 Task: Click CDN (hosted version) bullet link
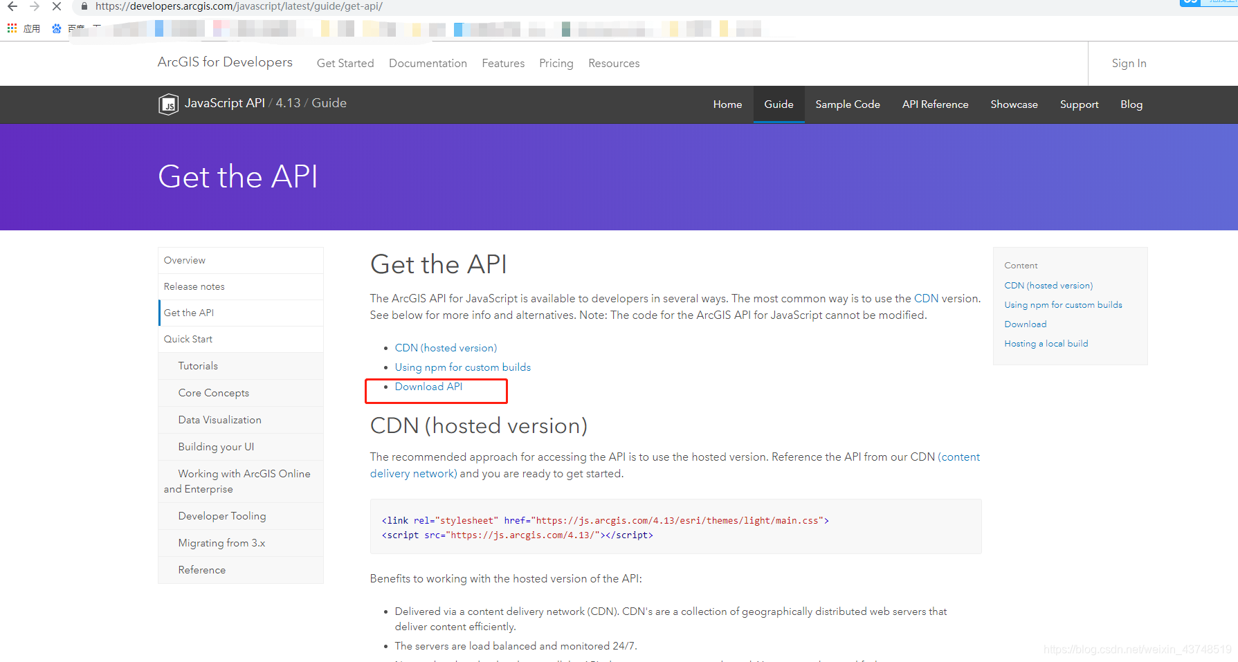pos(446,348)
